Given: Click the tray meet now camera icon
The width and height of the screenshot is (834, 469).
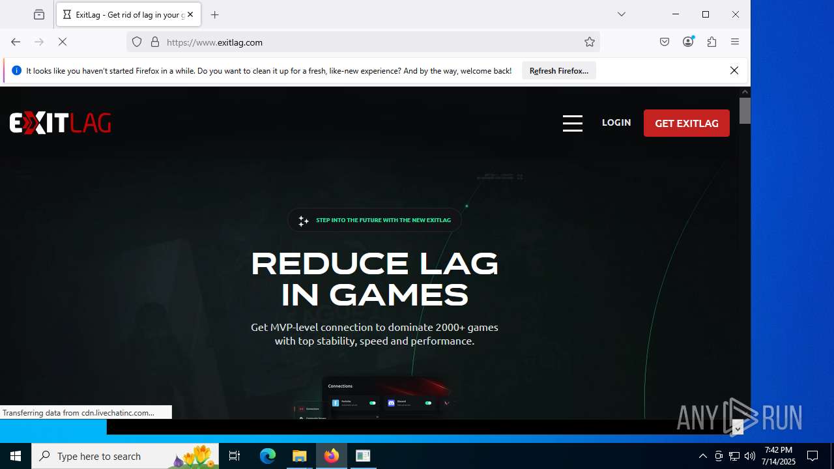Looking at the screenshot, I should (719, 456).
